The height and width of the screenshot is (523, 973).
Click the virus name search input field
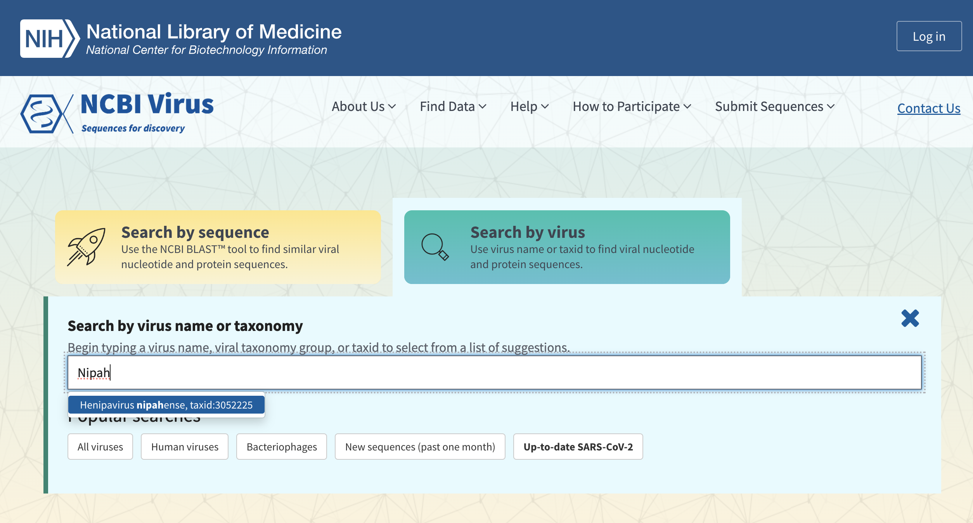[x=494, y=372]
